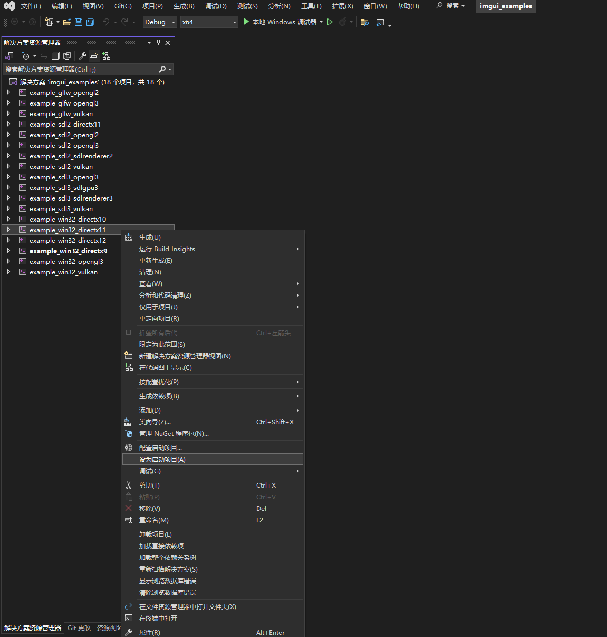The height and width of the screenshot is (637, 607).
Task: Choose 设为启动项目(A) in the context menu
Action: coord(213,460)
